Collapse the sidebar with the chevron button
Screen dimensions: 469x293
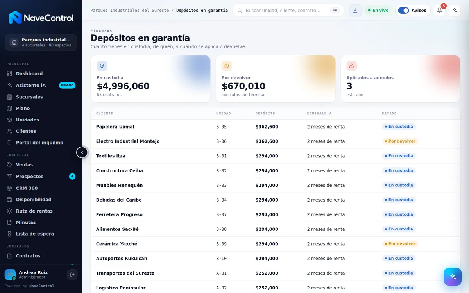82,152
